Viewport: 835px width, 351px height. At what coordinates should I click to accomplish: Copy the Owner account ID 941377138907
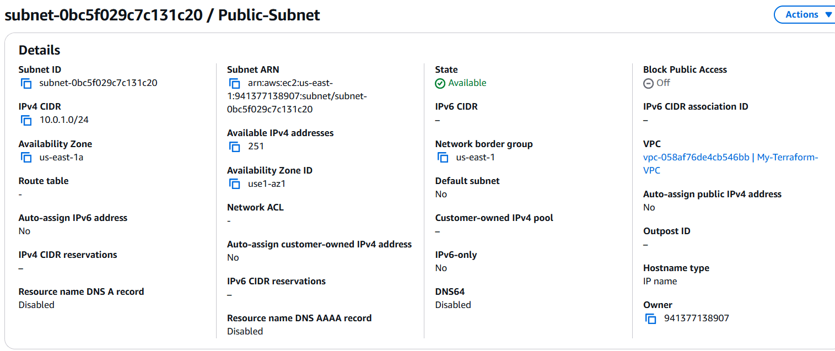(x=650, y=318)
